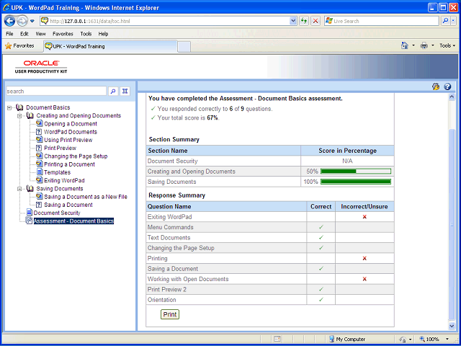The image size is (461, 346).
Task: Open the Favorites menu
Action: click(x=63, y=34)
